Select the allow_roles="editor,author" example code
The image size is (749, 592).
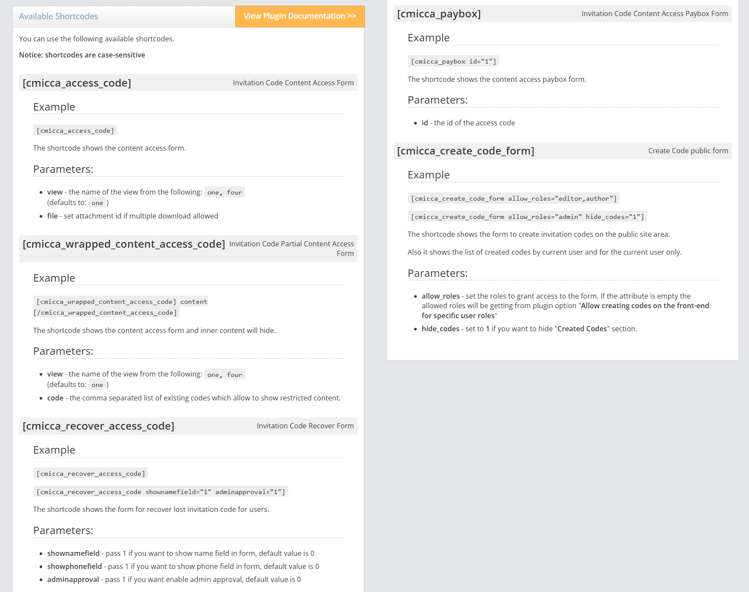514,198
